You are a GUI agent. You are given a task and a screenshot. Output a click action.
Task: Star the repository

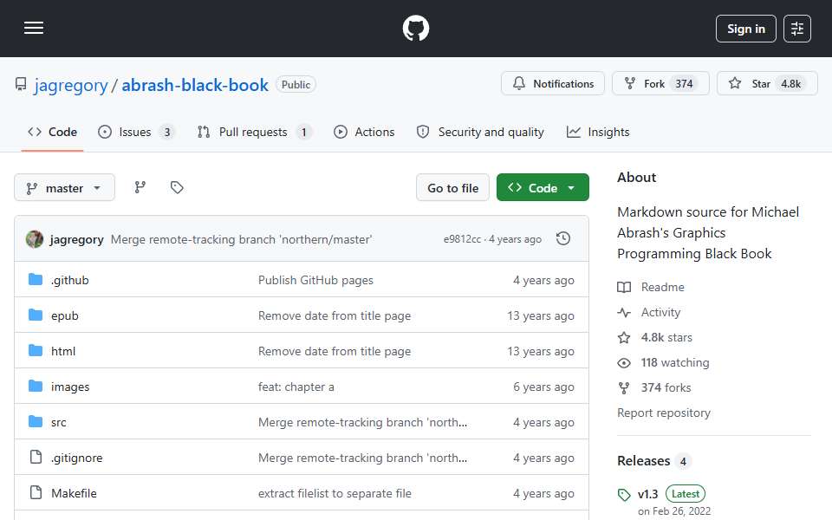pyautogui.click(x=767, y=83)
